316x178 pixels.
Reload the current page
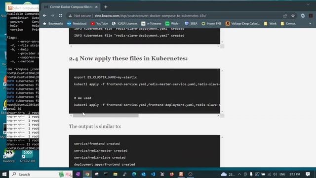pos(60,15)
